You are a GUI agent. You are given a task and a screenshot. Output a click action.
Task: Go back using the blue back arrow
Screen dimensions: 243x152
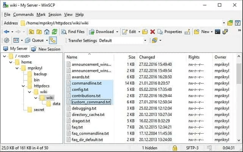[6, 32]
